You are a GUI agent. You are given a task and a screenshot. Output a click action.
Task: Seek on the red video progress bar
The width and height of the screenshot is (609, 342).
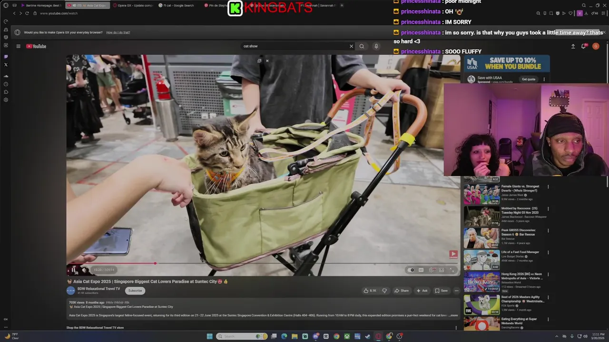tap(263, 263)
